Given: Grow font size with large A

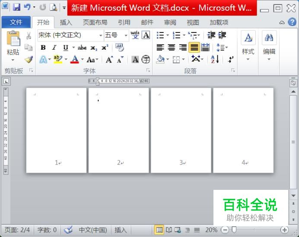Looking at the screenshot, I should click(109, 60).
